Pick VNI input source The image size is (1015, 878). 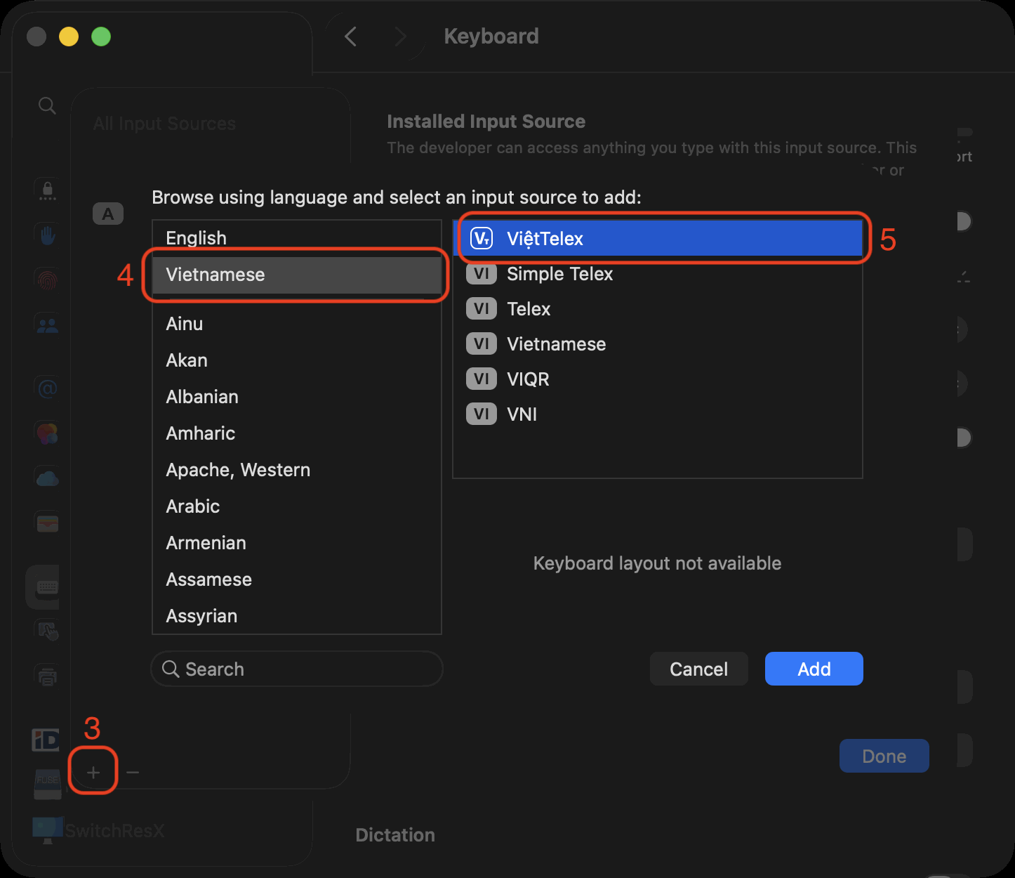coord(658,414)
